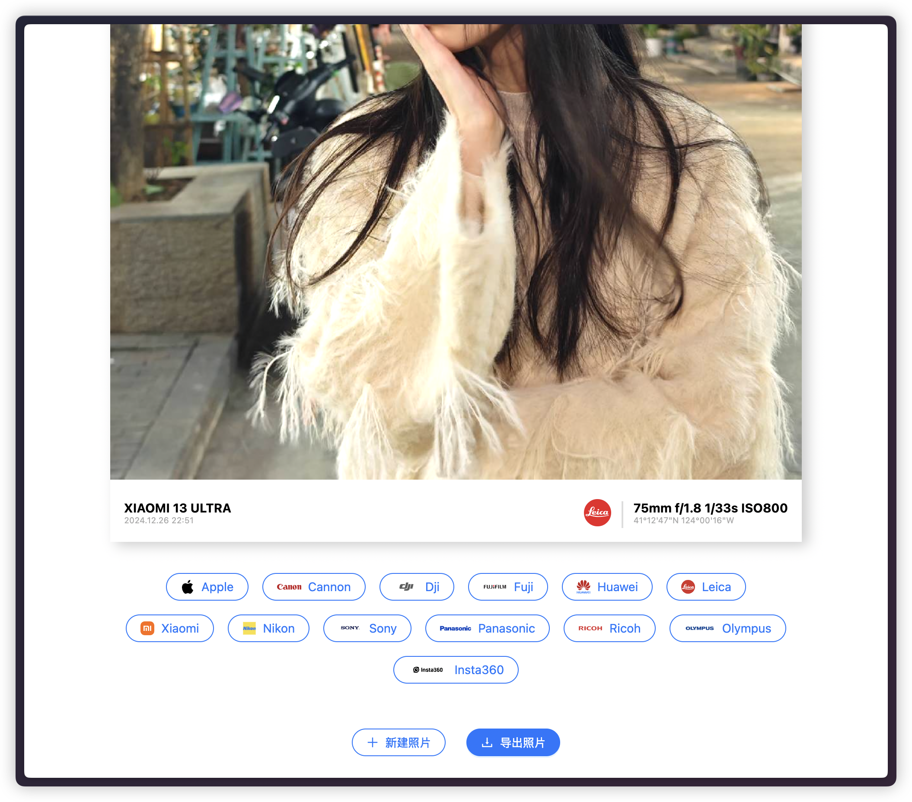Click the 导出照片 export photo button
Image resolution: width=912 pixels, height=802 pixels.
[513, 742]
